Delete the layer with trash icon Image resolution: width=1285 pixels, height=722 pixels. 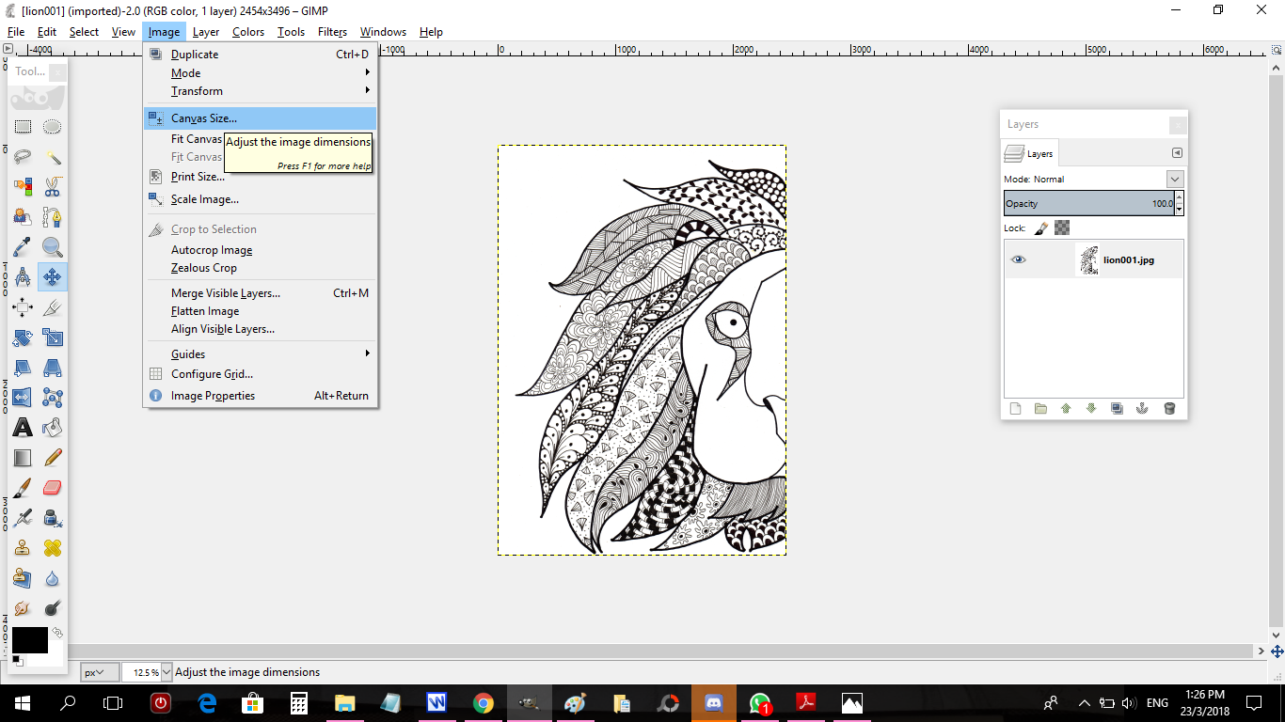pos(1169,408)
